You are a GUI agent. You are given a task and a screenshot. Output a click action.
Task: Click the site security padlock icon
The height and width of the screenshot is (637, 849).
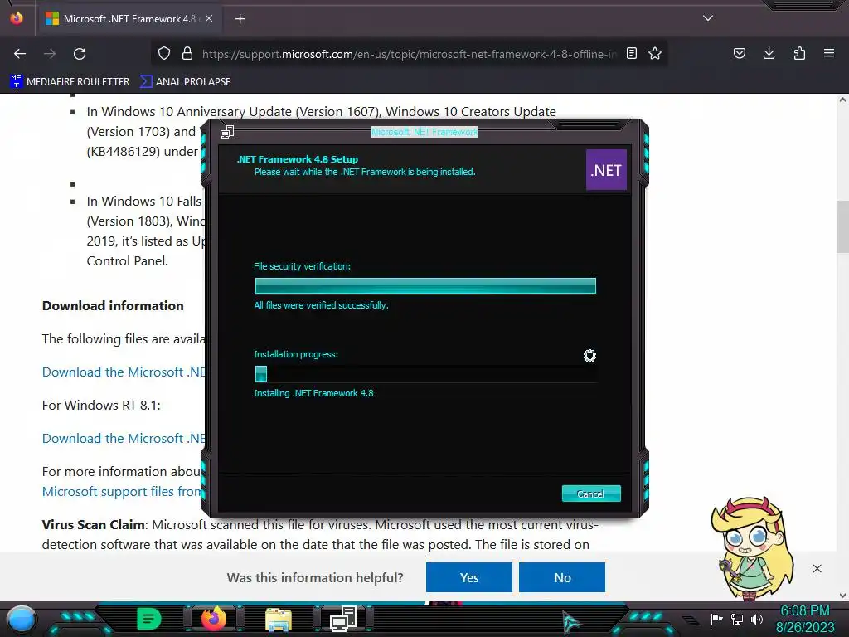tap(187, 53)
